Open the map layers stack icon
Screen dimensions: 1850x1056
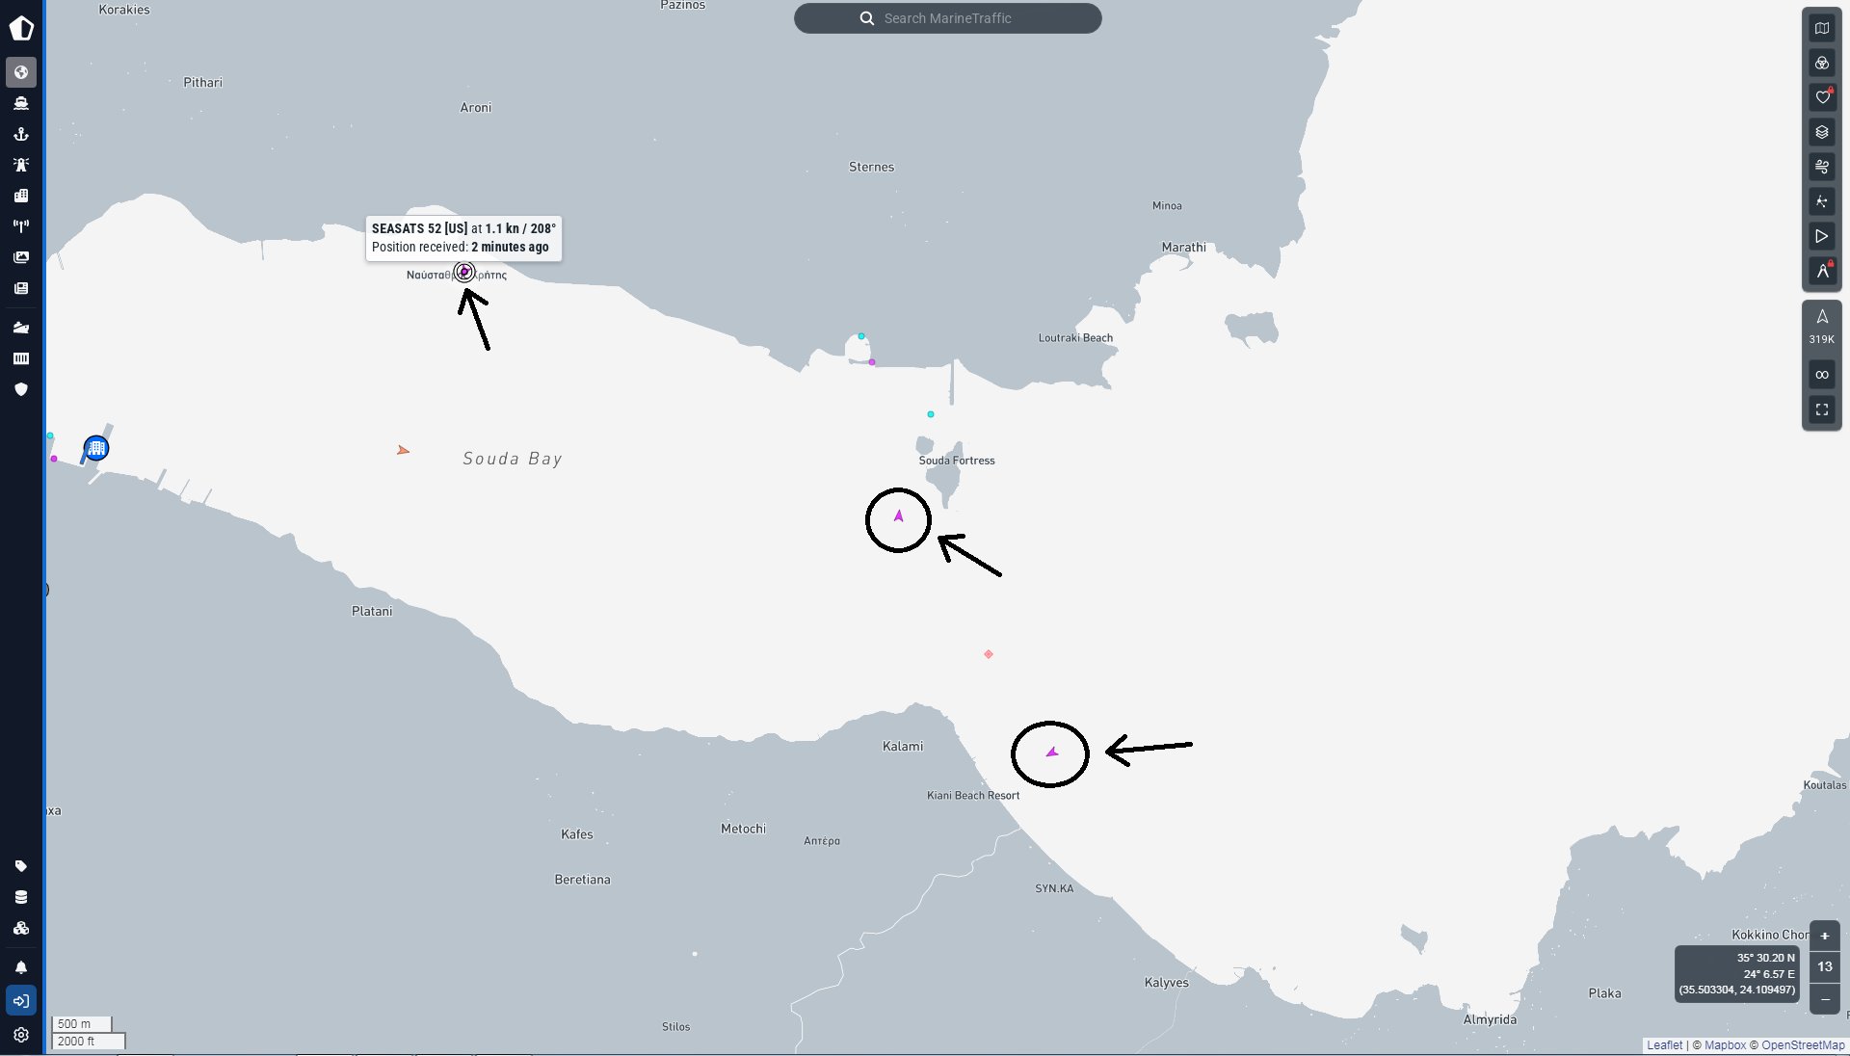(1821, 132)
